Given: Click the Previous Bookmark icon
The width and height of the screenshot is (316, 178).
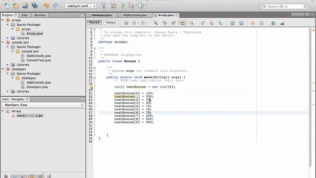Looking at the screenshot, I should click(x=203, y=23).
